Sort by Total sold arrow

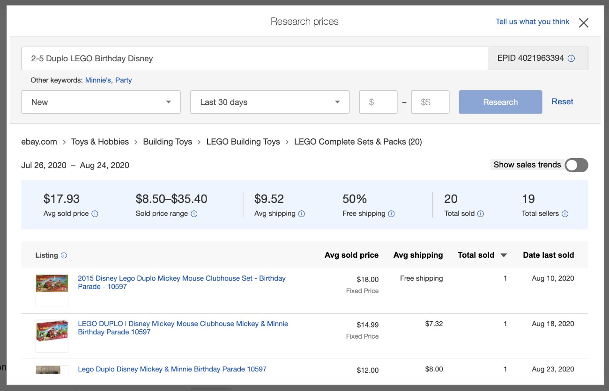[504, 255]
